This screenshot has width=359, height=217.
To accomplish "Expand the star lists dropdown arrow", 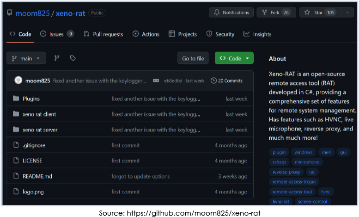I will coord(347,12).
